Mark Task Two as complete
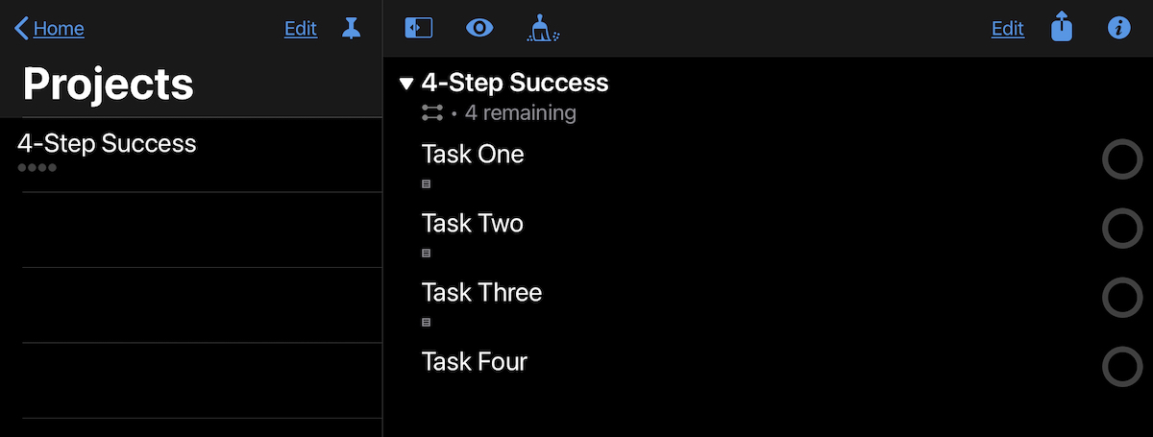 1121,229
